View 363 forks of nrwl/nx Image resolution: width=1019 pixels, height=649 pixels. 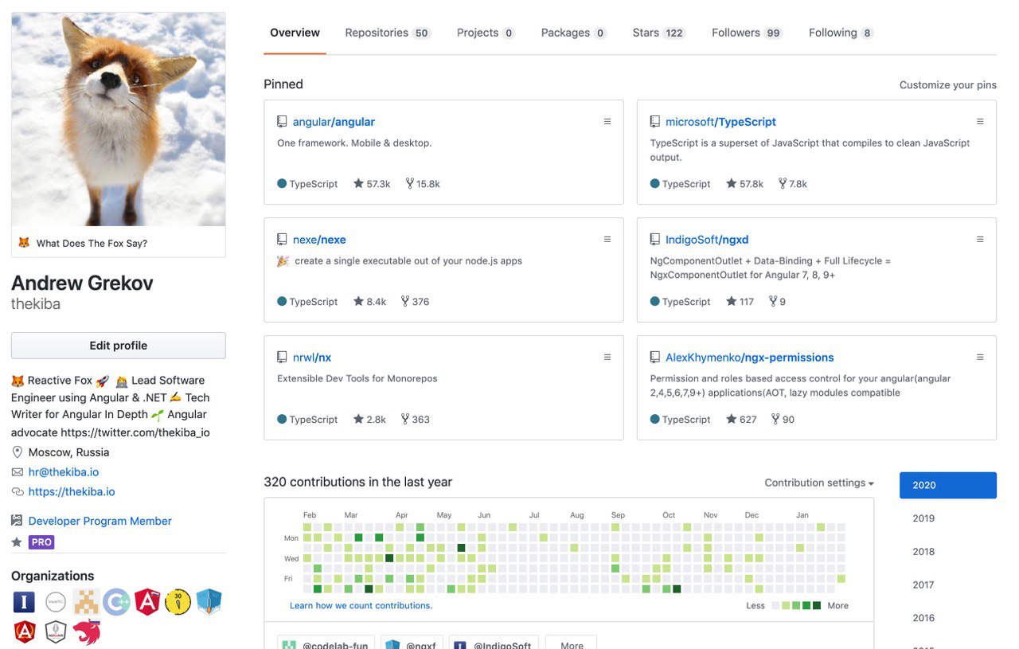(x=416, y=420)
